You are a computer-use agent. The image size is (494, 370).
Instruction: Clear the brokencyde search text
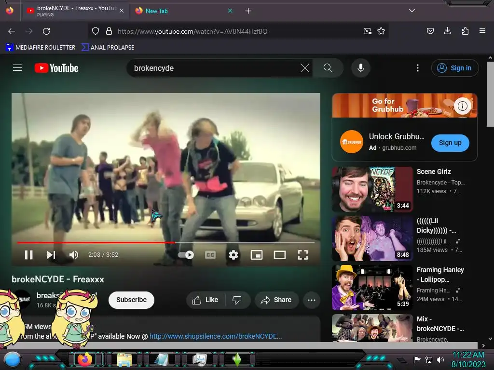305,68
